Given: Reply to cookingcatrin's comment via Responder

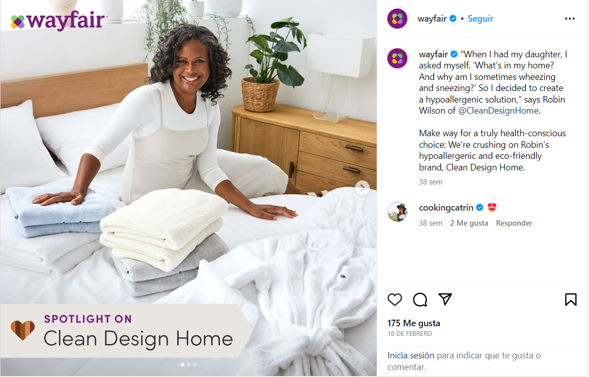Looking at the screenshot, I should (514, 223).
